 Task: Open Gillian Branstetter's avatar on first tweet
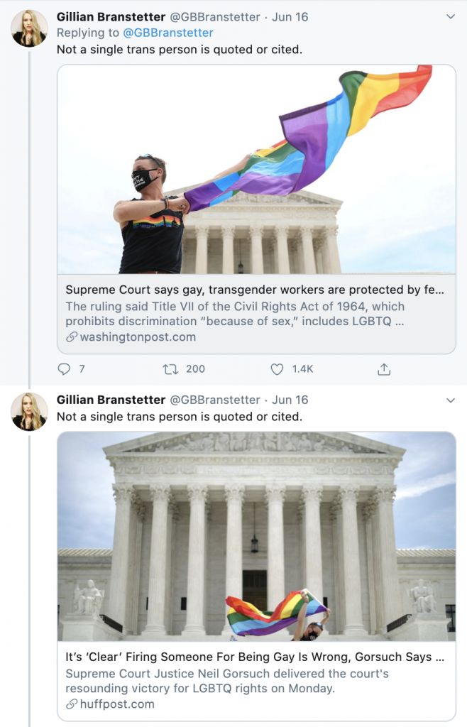(x=29, y=28)
